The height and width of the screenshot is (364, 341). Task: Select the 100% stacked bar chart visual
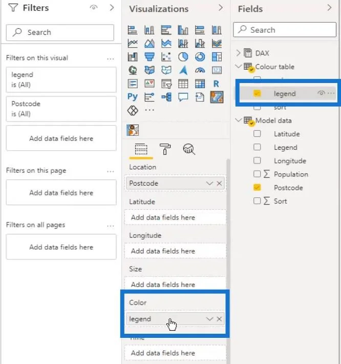[200, 30]
